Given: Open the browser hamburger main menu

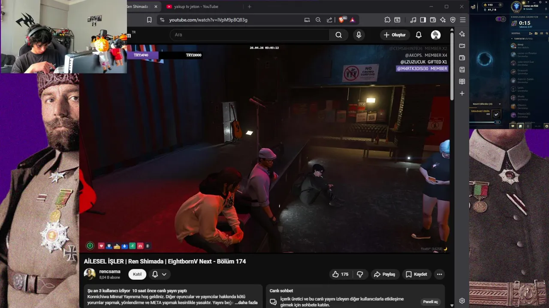Looking at the screenshot, I should [x=463, y=20].
